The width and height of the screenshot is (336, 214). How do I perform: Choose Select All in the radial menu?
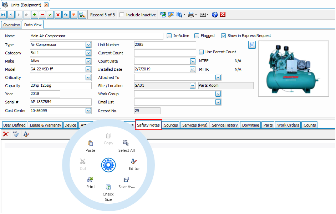click(x=126, y=146)
